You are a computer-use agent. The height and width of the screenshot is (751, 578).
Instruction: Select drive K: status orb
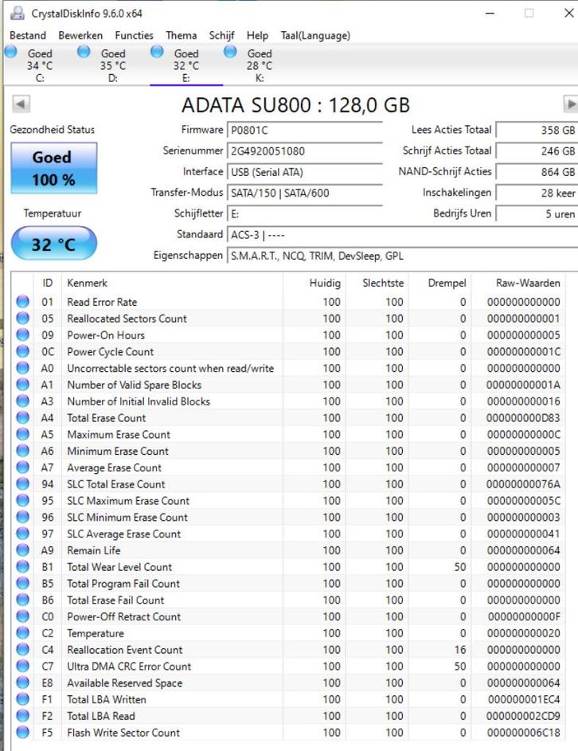click(x=230, y=52)
